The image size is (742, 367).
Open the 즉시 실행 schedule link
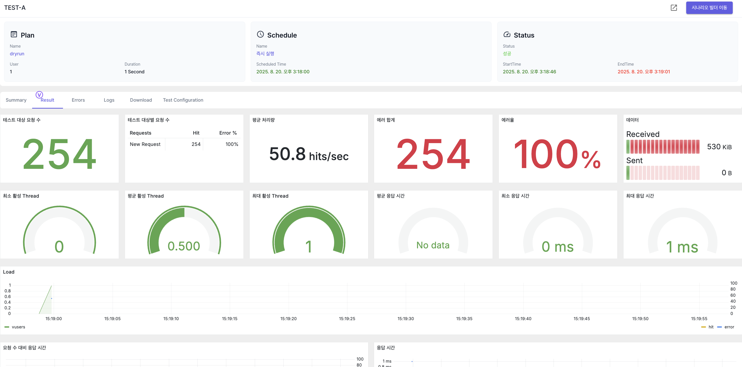click(265, 54)
